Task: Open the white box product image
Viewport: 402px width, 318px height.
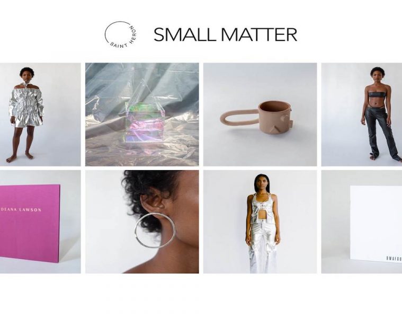Action: click(x=362, y=222)
